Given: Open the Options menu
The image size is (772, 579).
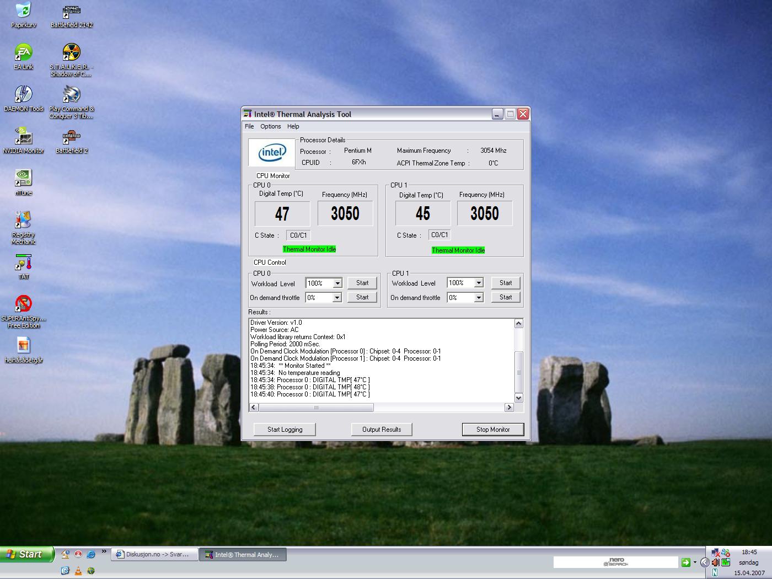Looking at the screenshot, I should pos(270,126).
